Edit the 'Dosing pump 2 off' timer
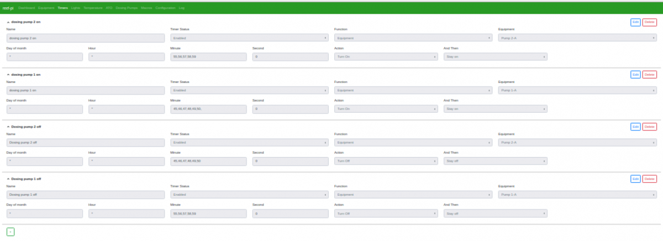Viewport: 663px width, 241px height. pyautogui.click(x=635, y=127)
